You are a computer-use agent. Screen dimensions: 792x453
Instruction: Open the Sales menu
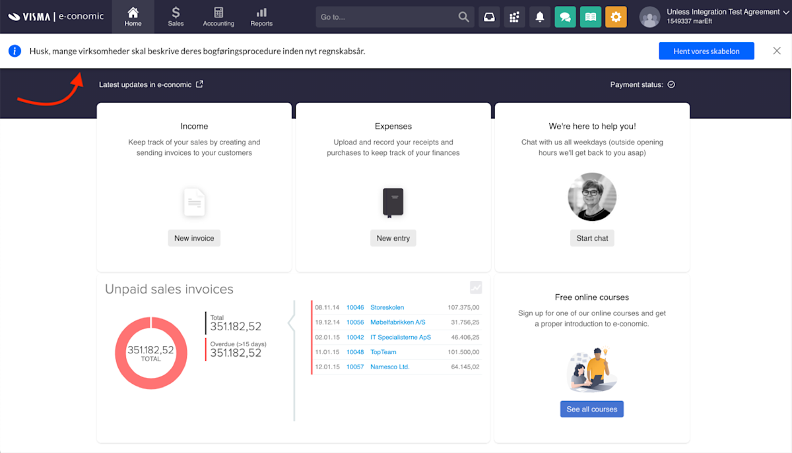click(176, 16)
